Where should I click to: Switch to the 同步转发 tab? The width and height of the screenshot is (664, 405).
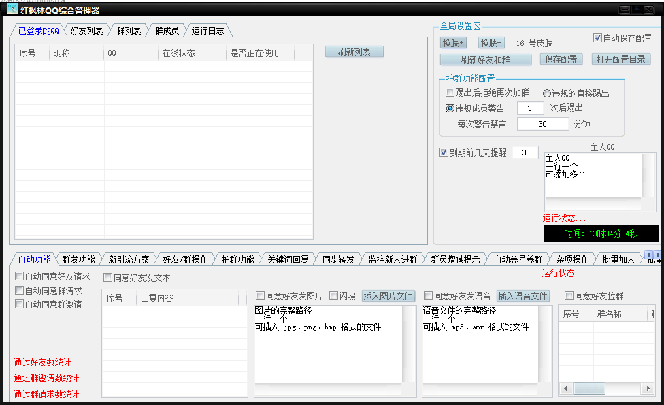[338, 259]
